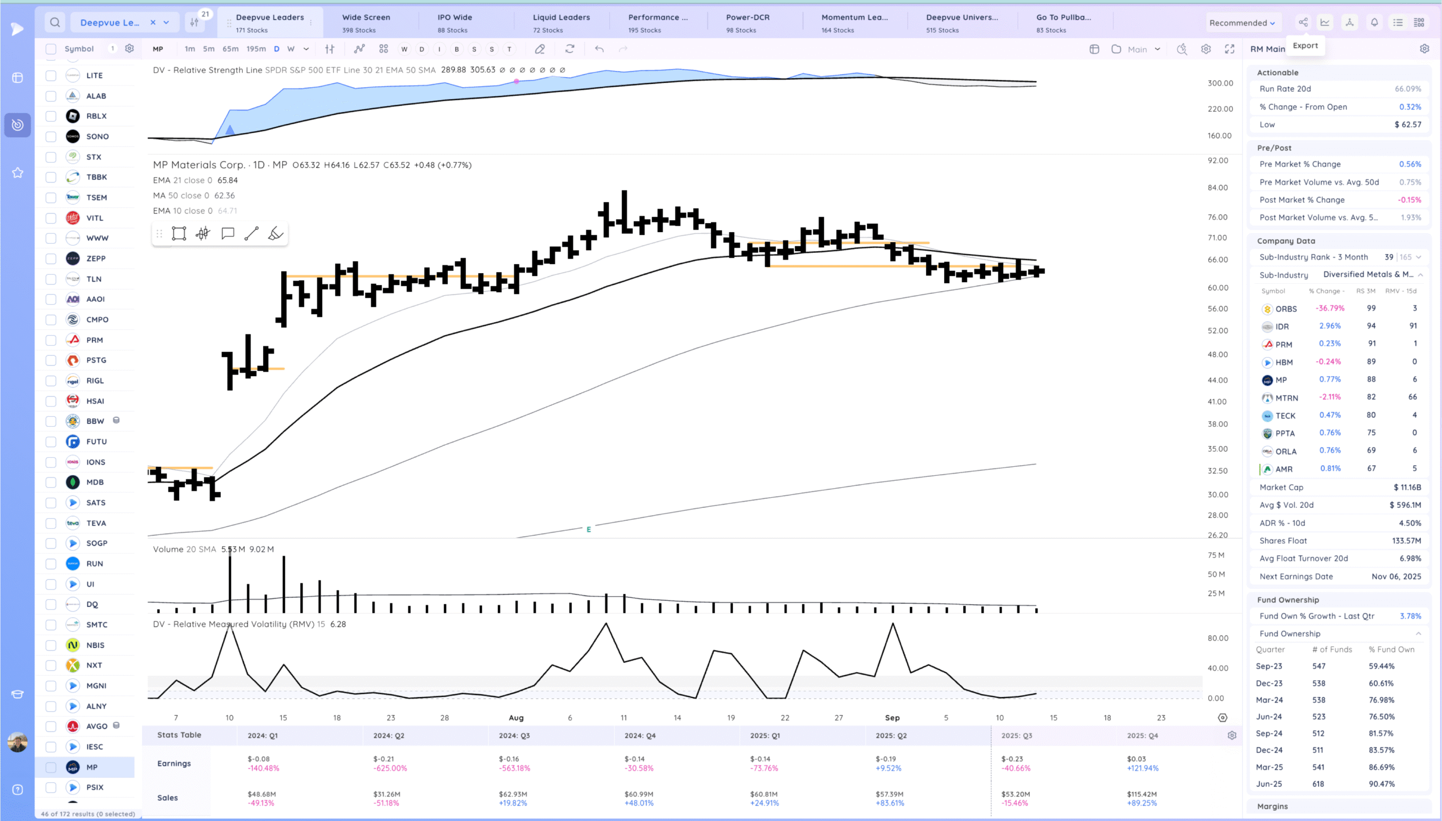Viewport: 1442px width, 821px height.
Task: Click the E earnings marker on chart
Action: pyautogui.click(x=589, y=529)
